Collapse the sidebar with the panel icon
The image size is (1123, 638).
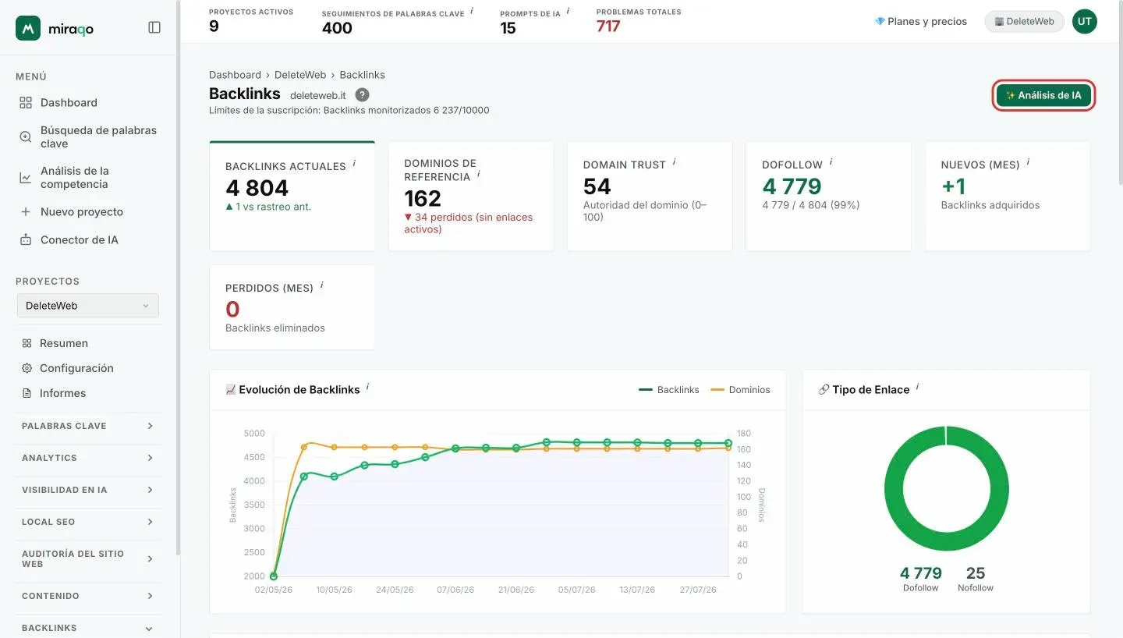click(154, 27)
